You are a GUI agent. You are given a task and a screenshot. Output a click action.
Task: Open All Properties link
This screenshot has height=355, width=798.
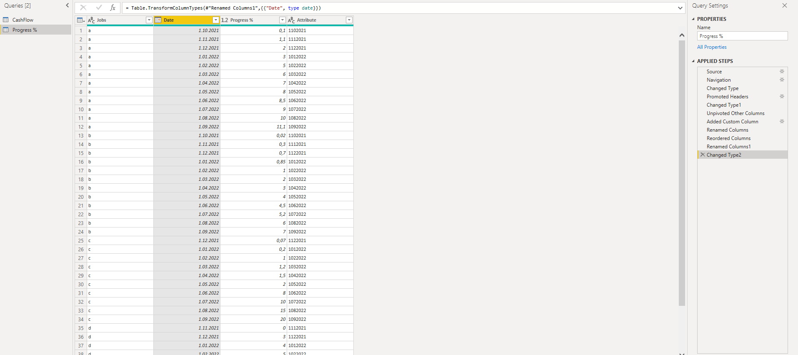(x=712, y=47)
